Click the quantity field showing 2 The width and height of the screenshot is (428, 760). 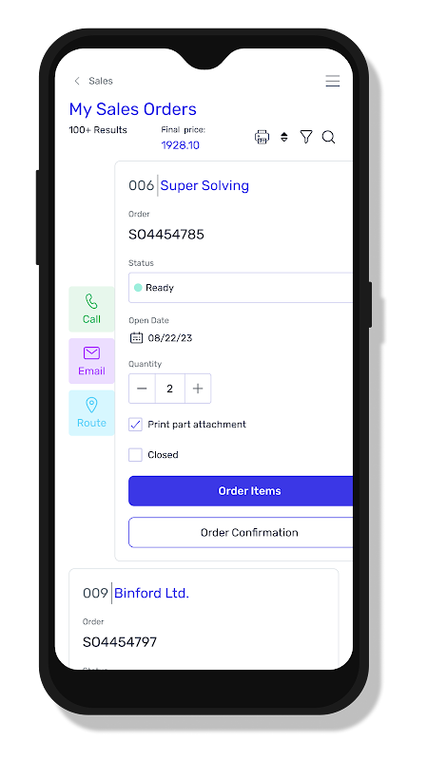tap(170, 389)
